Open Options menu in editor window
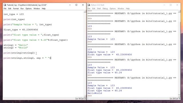This screenshot has width=183, height=103. [x=29, y=9]
